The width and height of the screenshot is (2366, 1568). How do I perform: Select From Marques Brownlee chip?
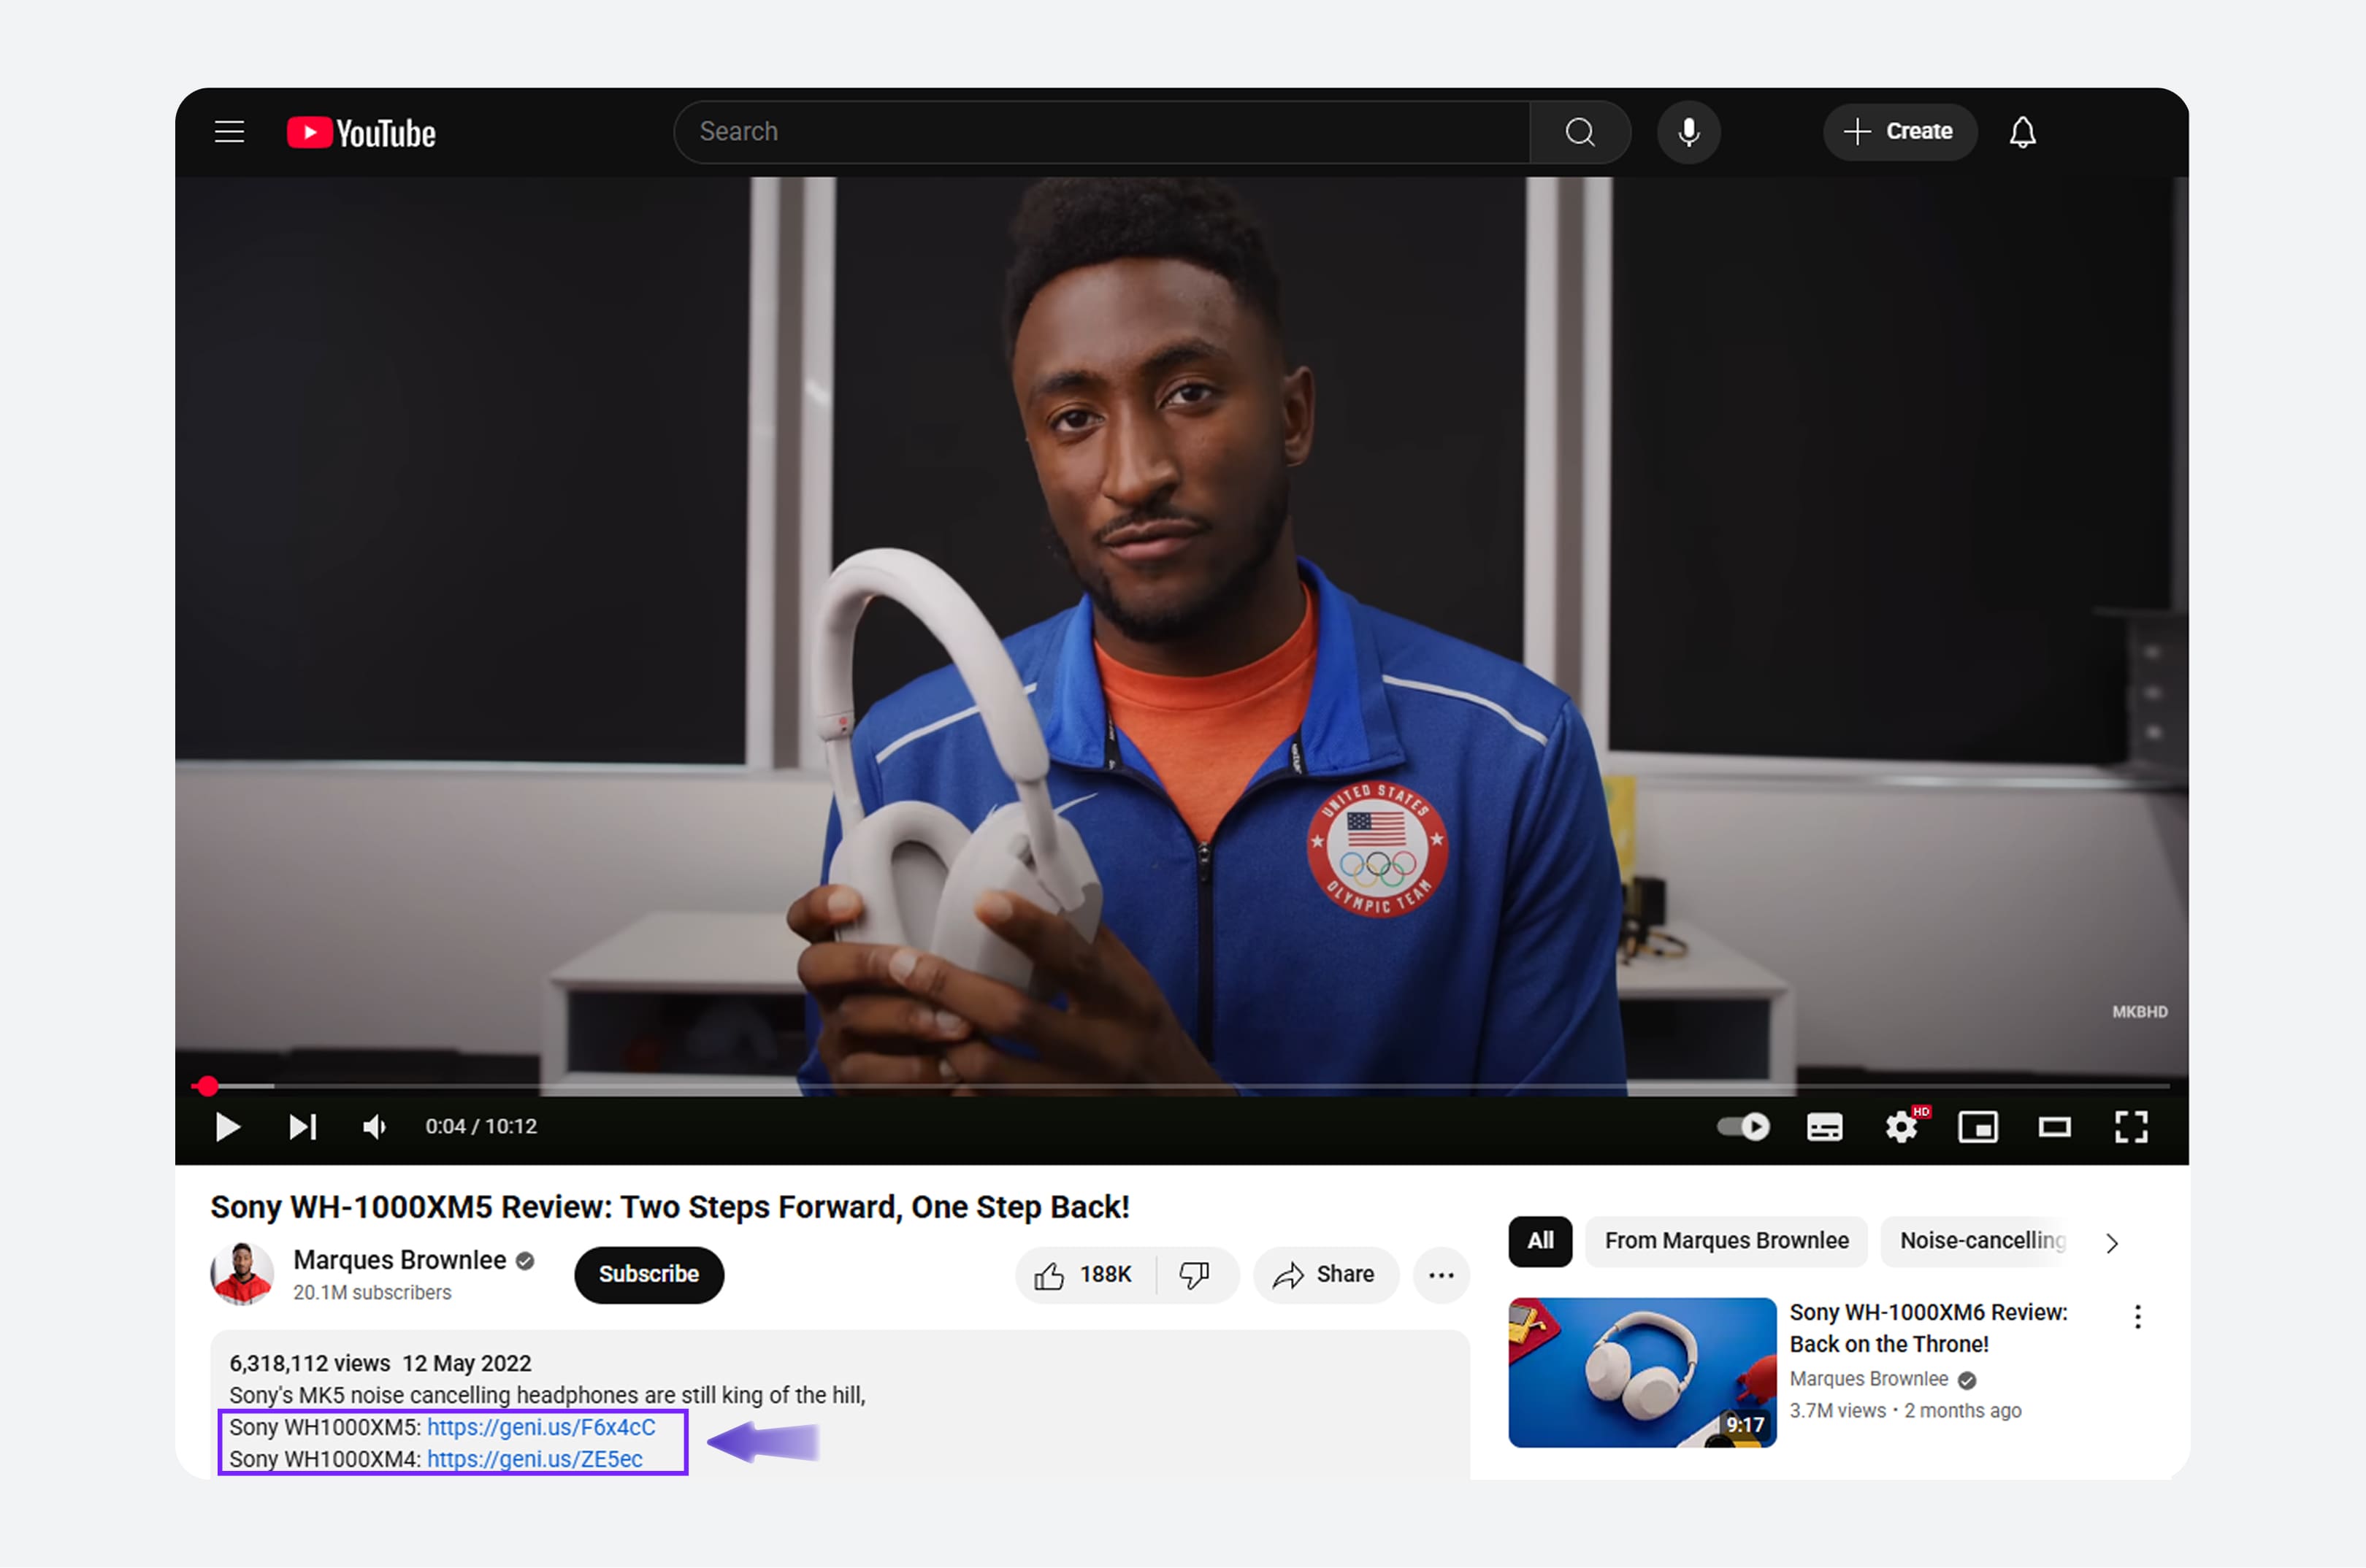[1727, 1241]
